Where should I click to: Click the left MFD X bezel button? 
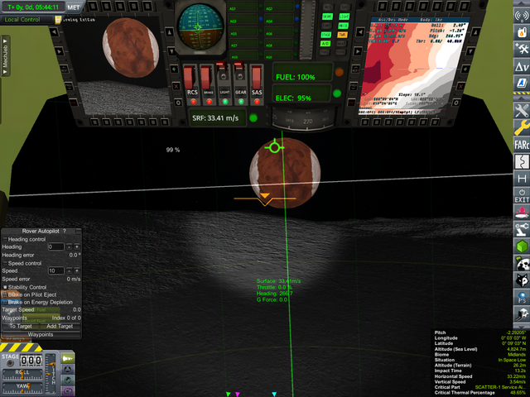[176, 86]
